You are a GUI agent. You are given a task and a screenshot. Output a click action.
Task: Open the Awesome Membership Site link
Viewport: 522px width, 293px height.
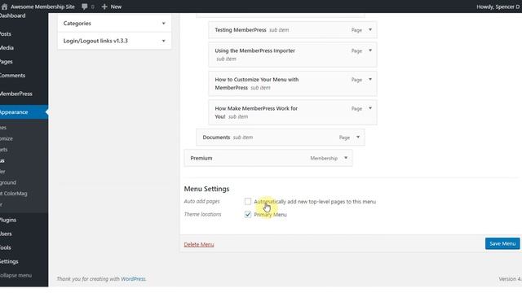point(42,7)
